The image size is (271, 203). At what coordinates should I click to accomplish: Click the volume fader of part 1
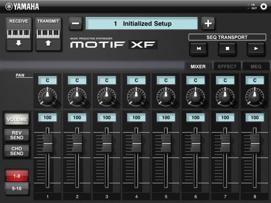click(x=47, y=143)
